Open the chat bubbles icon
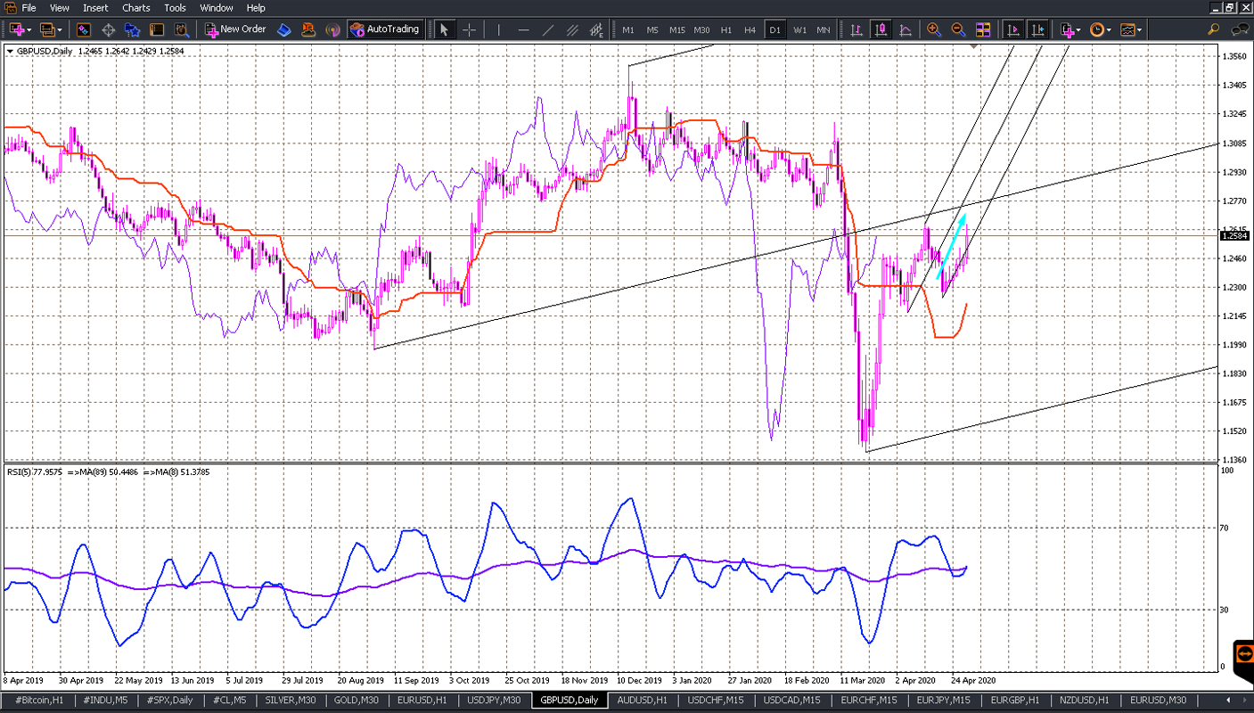 click(1240, 29)
